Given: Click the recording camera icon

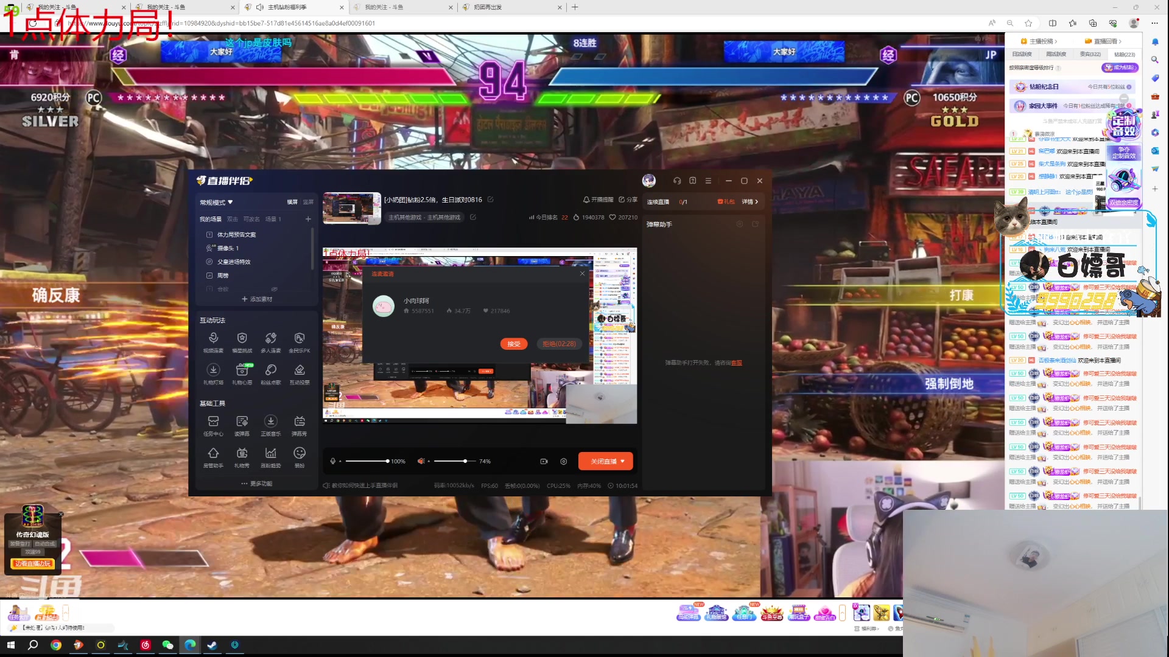Looking at the screenshot, I should point(544,461).
